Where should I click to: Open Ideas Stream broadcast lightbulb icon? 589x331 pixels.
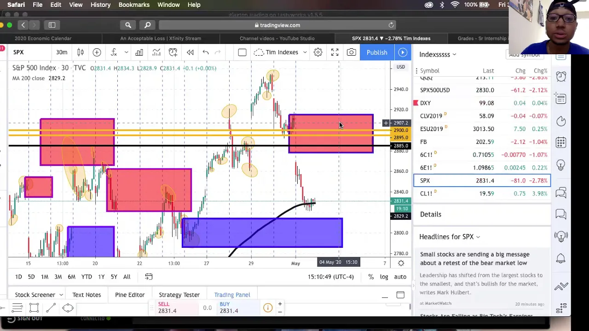[x=561, y=236]
